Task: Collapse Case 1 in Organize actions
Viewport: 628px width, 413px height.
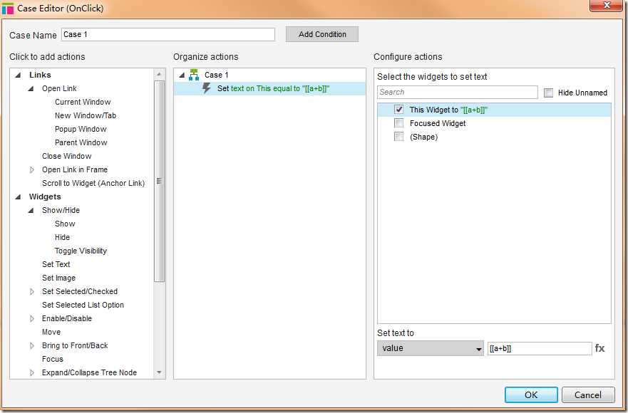Action: [x=182, y=75]
